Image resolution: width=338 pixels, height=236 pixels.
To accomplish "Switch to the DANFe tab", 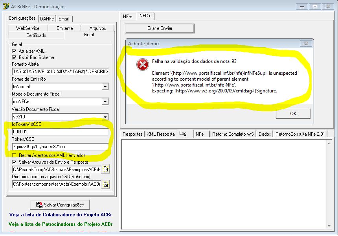I will (x=47, y=19).
